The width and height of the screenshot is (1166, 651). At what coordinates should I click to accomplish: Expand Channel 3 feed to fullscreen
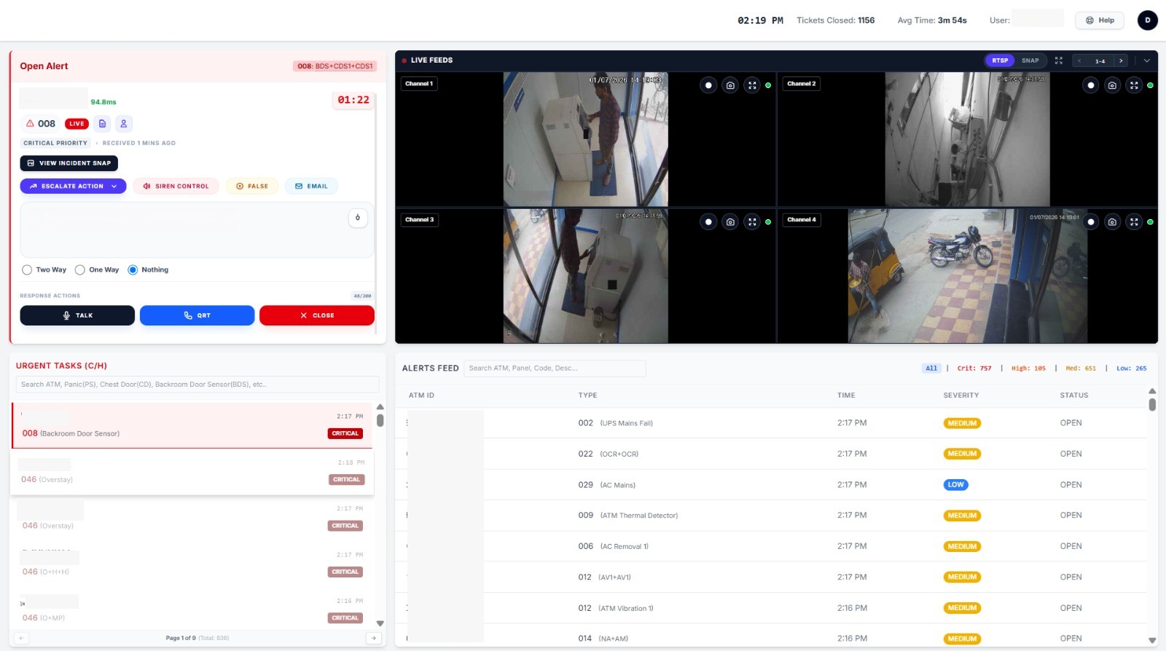(752, 221)
